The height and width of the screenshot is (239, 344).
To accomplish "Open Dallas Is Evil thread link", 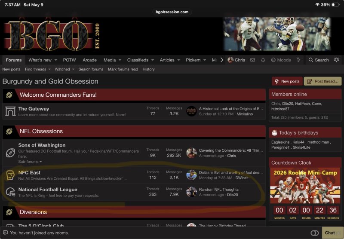I will pyautogui.click(x=231, y=172).
